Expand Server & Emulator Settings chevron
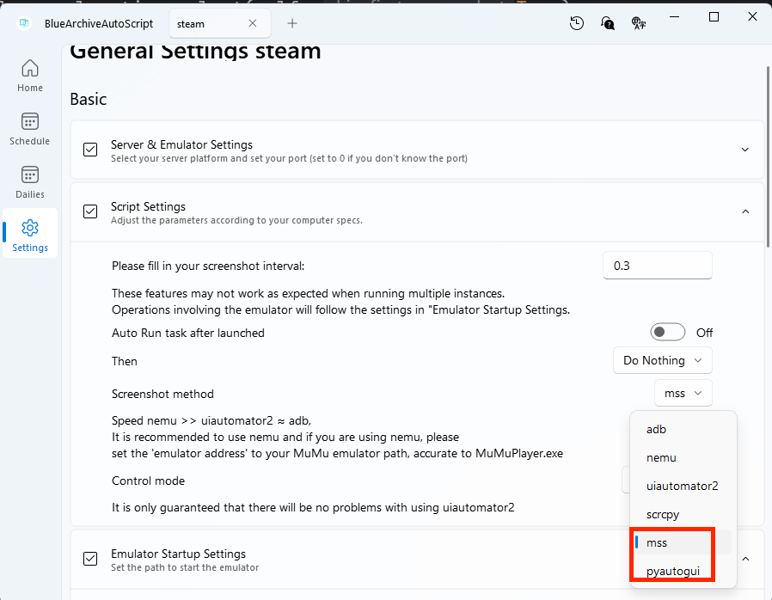 [x=745, y=150]
